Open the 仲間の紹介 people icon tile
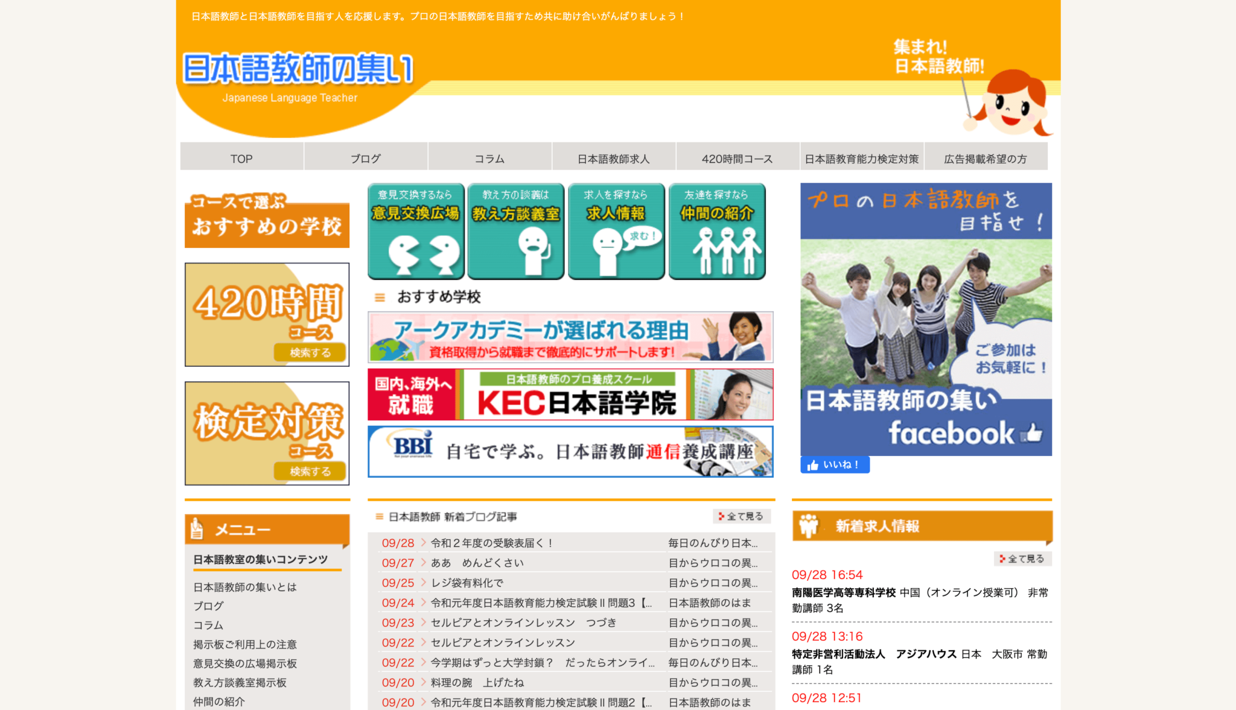 716,231
